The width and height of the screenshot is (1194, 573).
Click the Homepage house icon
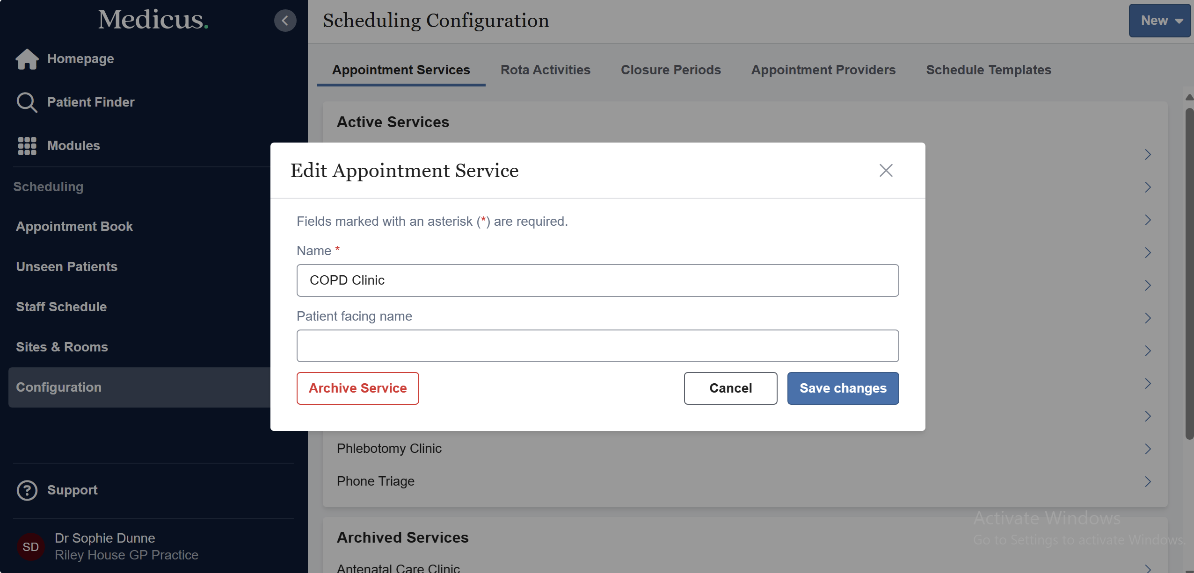(27, 59)
